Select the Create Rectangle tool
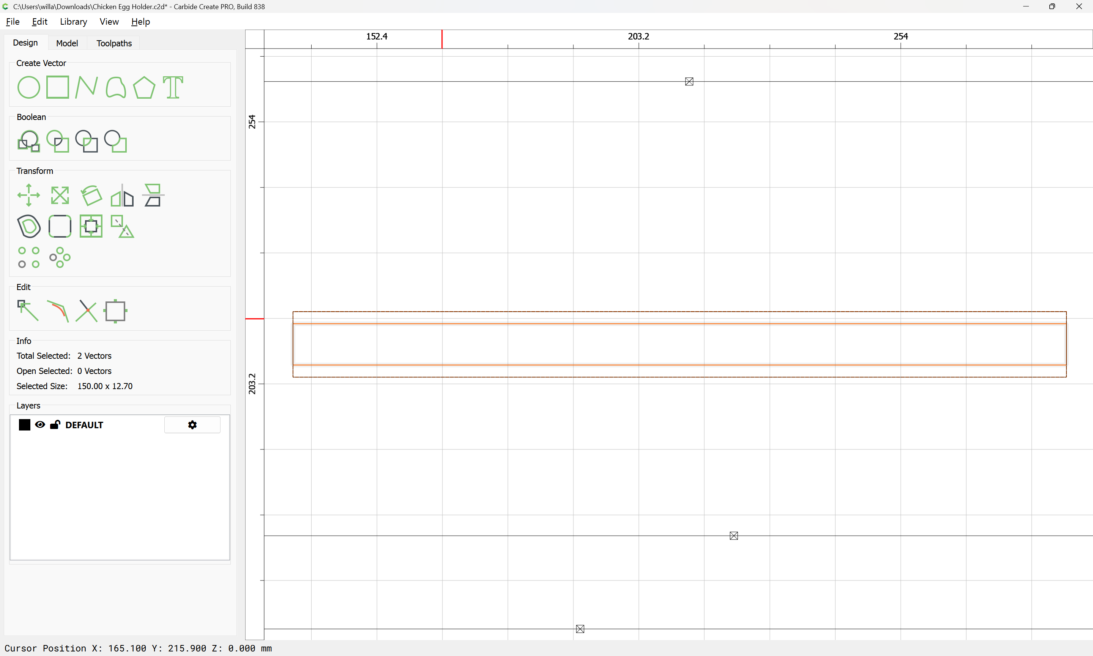This screenshot has width=1093, height=656. click(58, 87)
